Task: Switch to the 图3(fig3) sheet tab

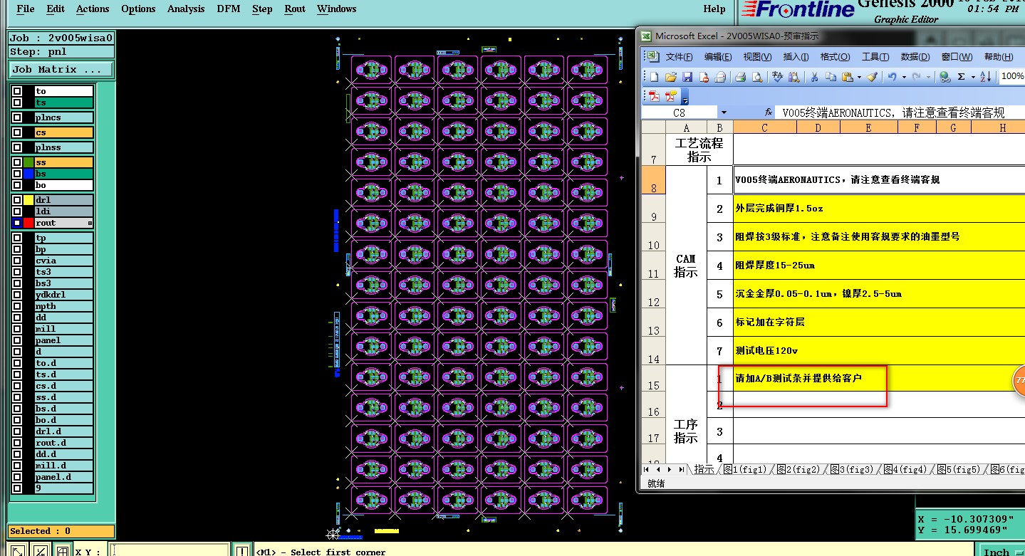Action: [x=852, y=469]
